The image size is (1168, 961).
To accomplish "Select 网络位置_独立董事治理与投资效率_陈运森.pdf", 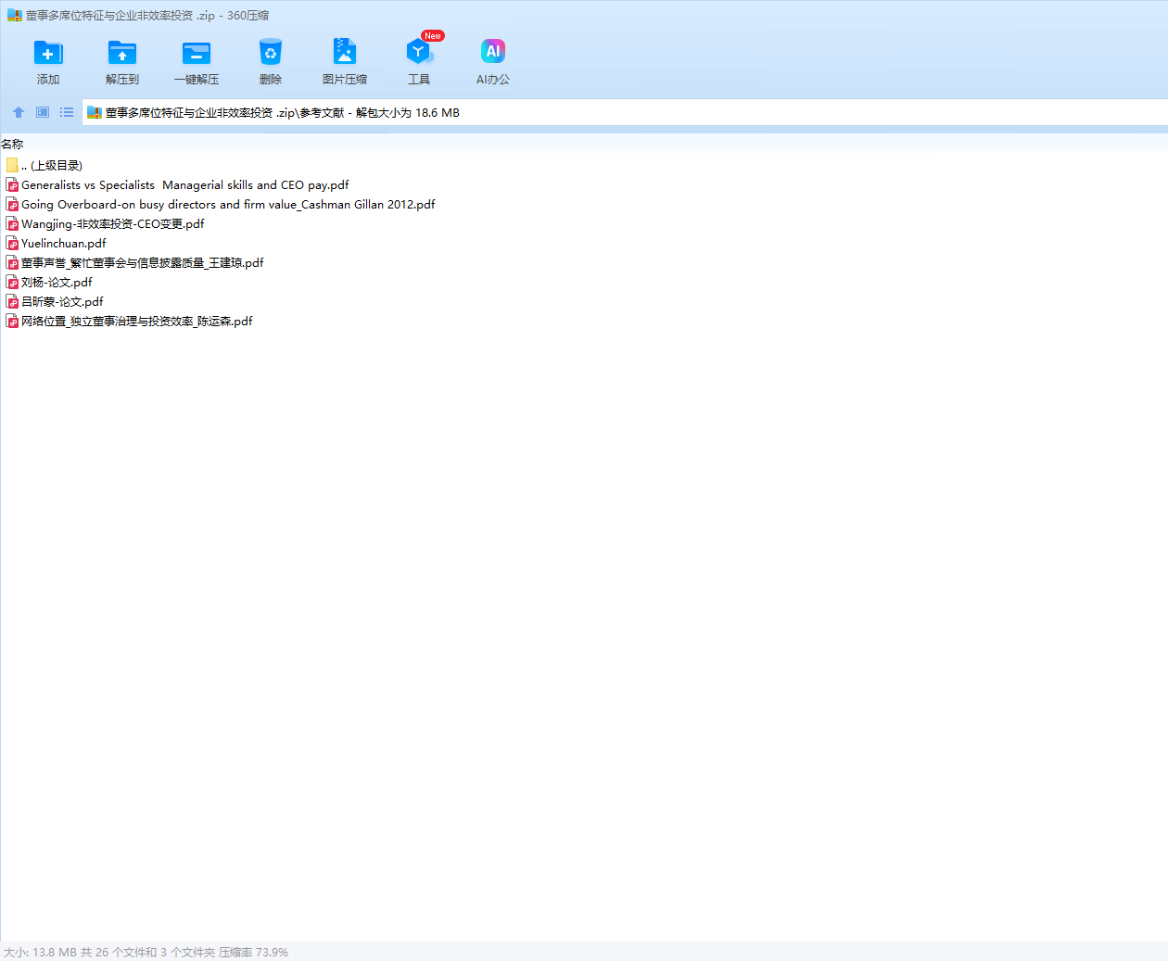I will tap(137, 322).
